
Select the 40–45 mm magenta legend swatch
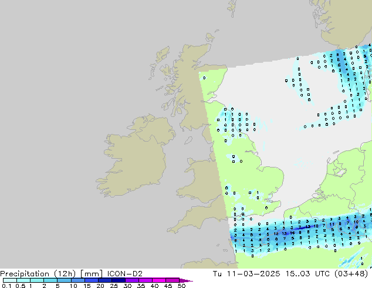point(159,280)
